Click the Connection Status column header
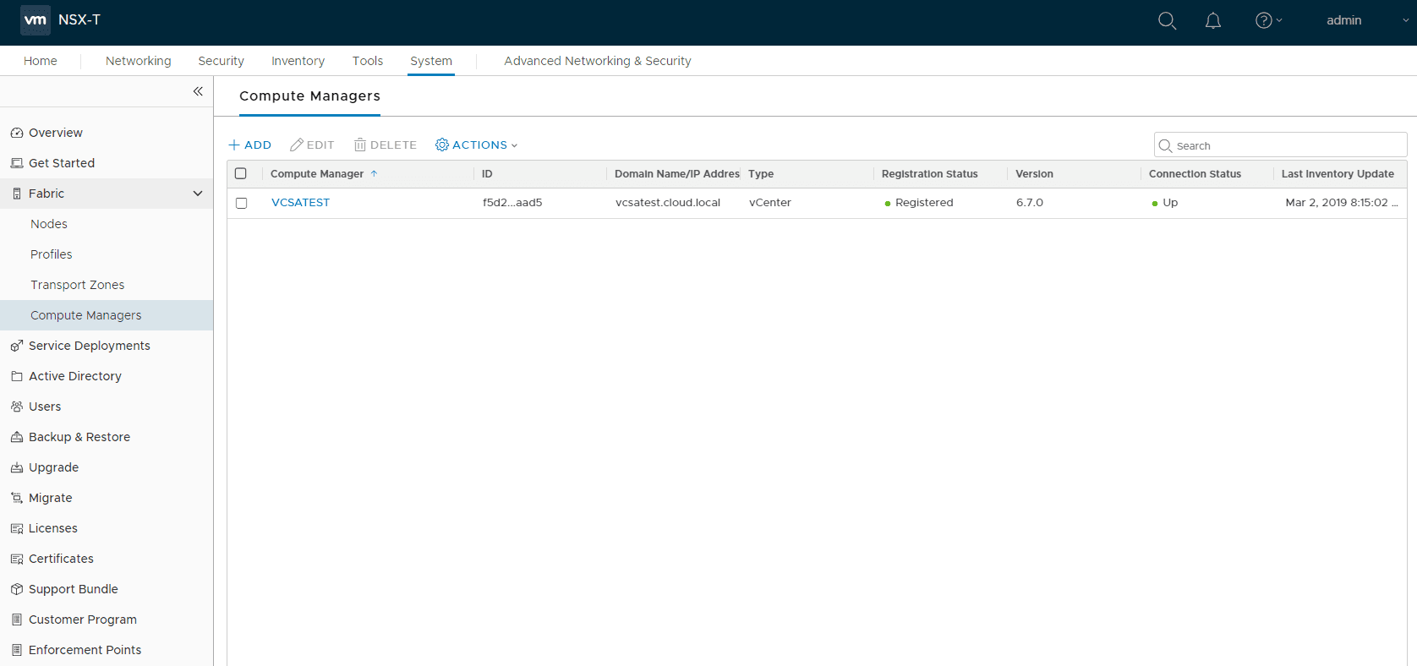The height and width of the screenshot is (666, 1417). [x=1195, y=173]
